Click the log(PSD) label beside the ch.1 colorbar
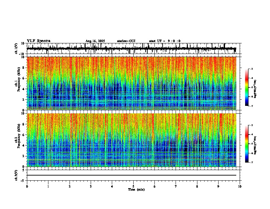The image size is (270, 209). pos(255,89)
